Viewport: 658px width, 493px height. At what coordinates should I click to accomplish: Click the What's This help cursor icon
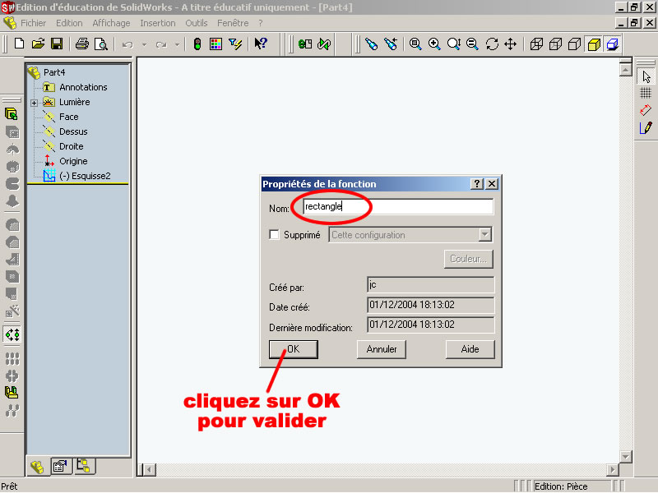point(261,44)
